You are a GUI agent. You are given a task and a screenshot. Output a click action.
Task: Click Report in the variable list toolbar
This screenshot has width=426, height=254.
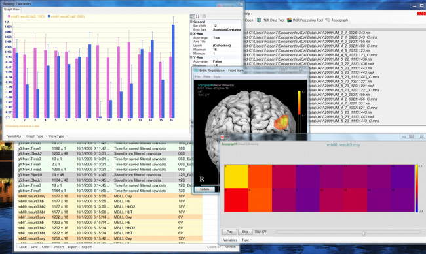87,247
